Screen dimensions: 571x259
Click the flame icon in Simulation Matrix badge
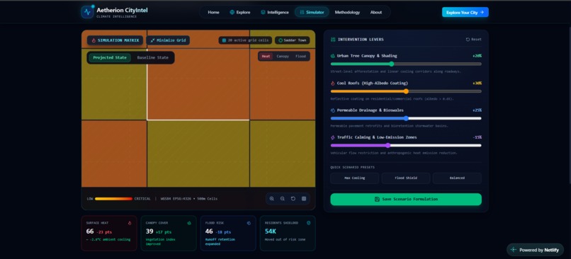click(94, 40)
